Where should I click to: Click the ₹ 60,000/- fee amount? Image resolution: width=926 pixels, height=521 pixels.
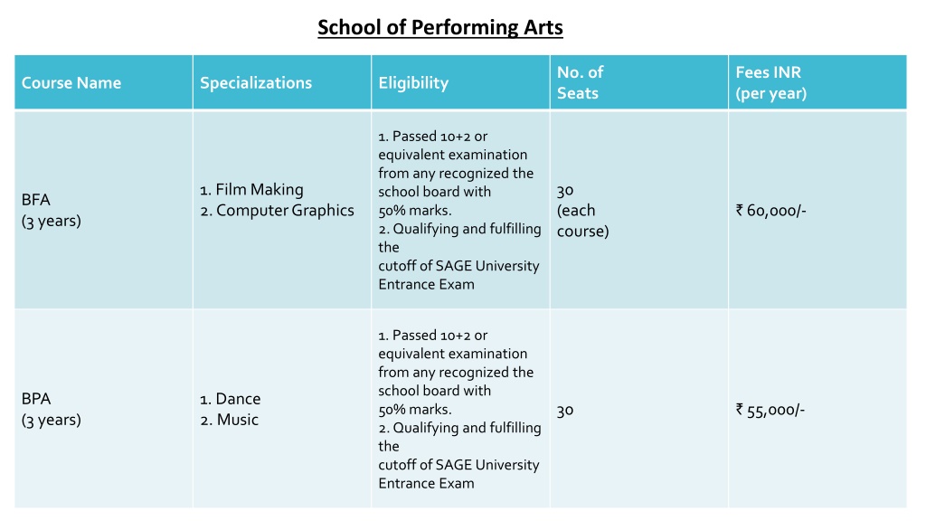[770, 211]
